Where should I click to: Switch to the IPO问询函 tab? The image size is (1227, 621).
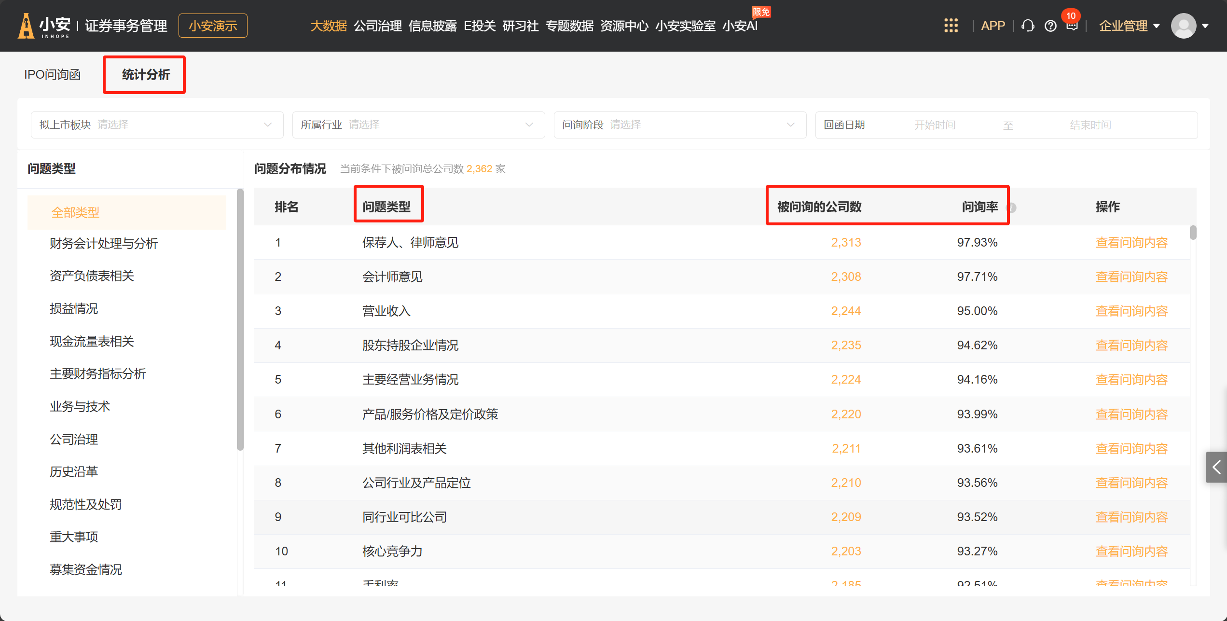click(x=52, y=75)
